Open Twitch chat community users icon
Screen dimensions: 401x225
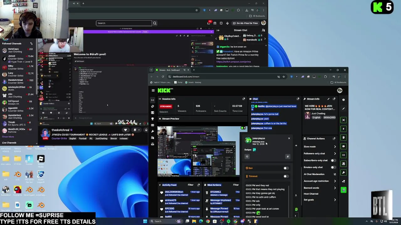pyautogui.click(x=263, y=30)
